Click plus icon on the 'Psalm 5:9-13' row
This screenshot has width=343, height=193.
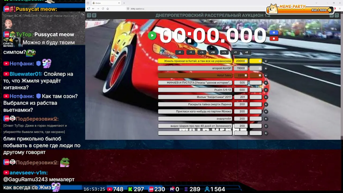pyautogui.click(x=266, y=90)
